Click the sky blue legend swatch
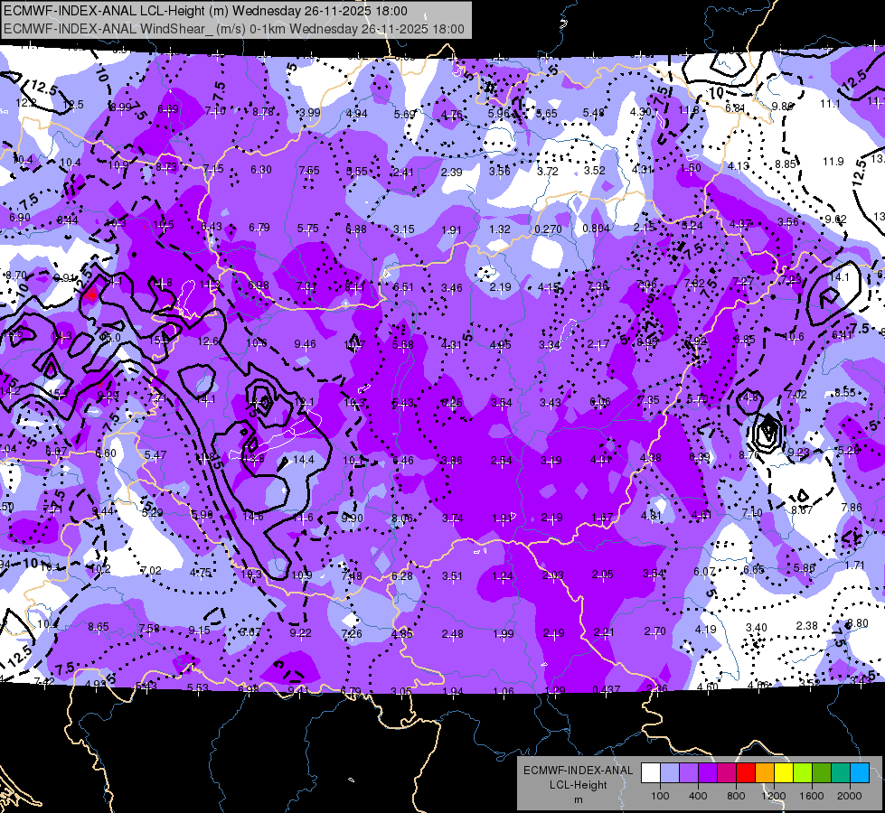 (x=860, y=772)
